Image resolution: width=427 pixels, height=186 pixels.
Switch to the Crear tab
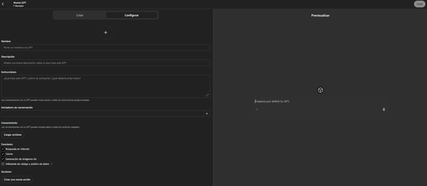pyautogui.click(x=80, y=15)
